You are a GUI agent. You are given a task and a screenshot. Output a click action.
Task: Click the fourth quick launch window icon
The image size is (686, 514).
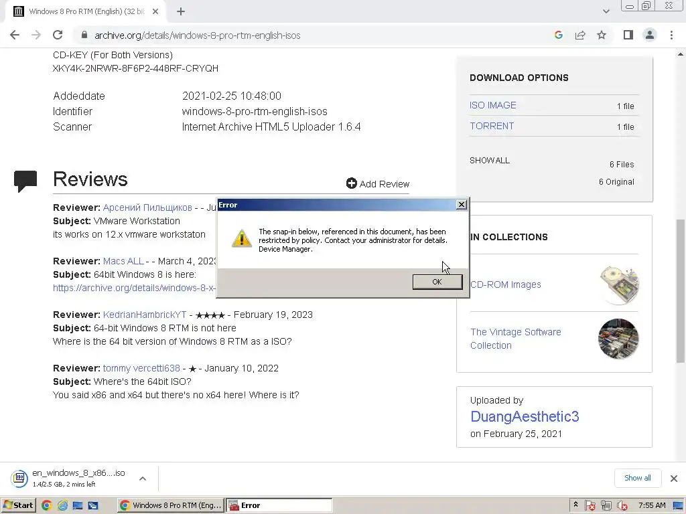[92, 505]
